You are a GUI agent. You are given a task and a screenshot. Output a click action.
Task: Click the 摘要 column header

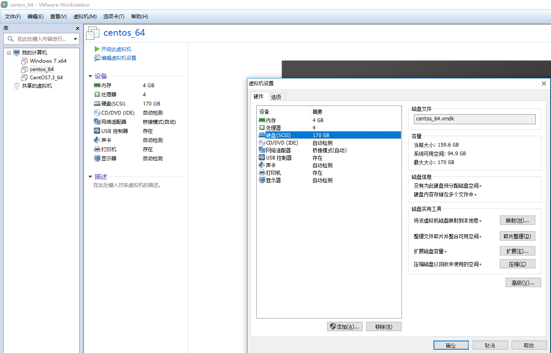(356, 112)
